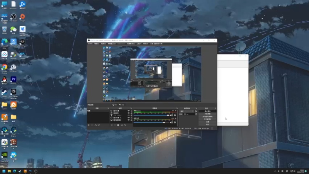Open QQ penguin desktop shortcut
Viewport: 309px width, 174px height.
coord(4,80)
